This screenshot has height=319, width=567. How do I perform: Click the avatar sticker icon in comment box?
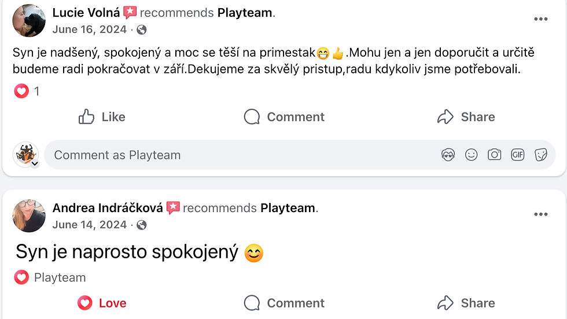pos(448,155)
